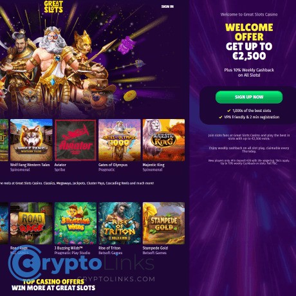Open the Rise of Triton thumbnail

(x=120, y=223)
